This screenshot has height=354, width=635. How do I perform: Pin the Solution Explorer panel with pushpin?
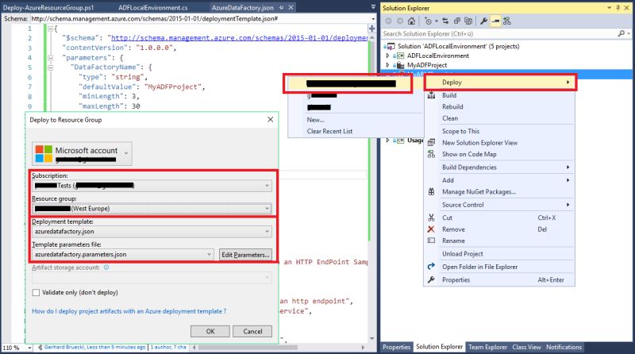click(x=618, y=8)
